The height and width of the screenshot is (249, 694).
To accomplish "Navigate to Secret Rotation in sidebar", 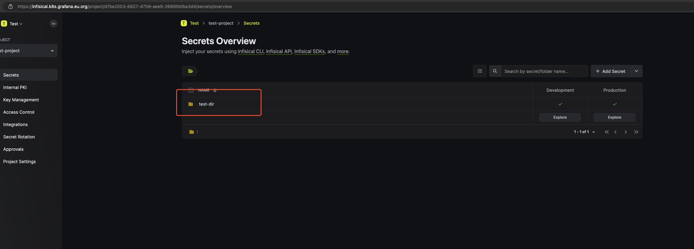I will click(19, 137).
